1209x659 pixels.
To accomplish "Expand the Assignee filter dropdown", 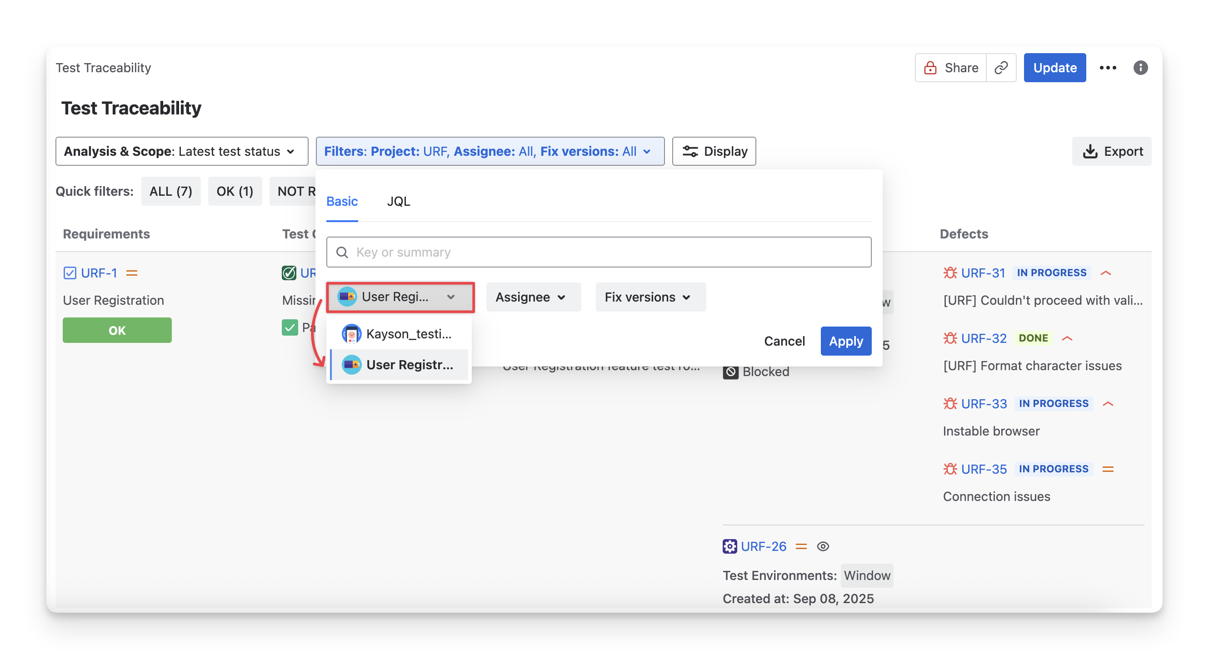I will (533, 297).
